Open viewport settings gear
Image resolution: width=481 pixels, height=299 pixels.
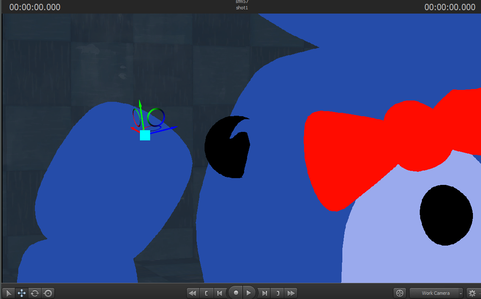click(472, 293)
